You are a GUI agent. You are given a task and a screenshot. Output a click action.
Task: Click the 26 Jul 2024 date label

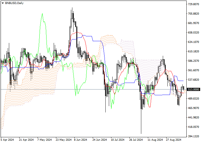pos(136,140)
